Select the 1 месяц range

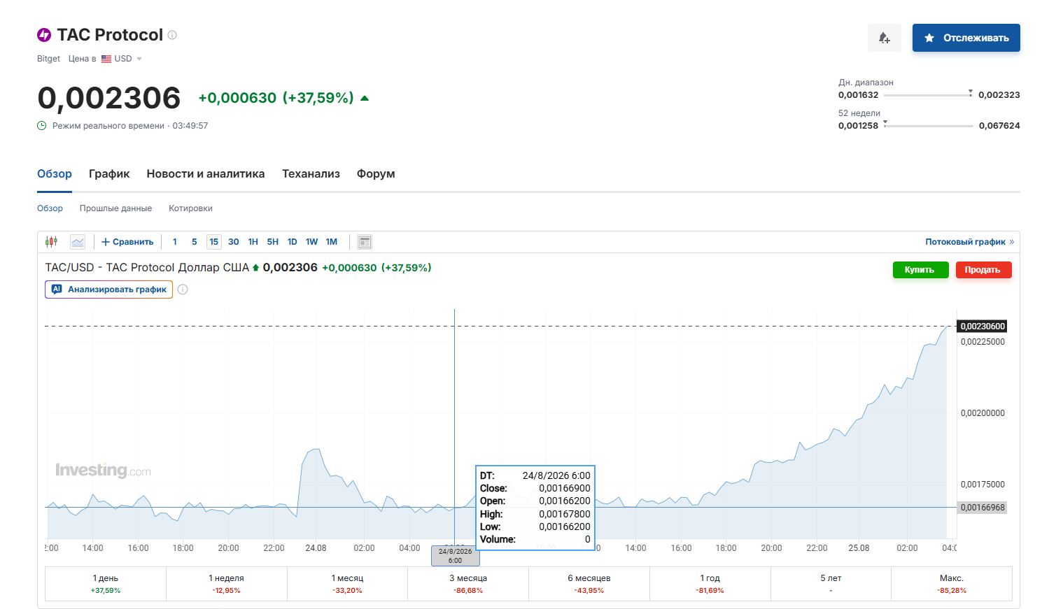click(348, 584)
